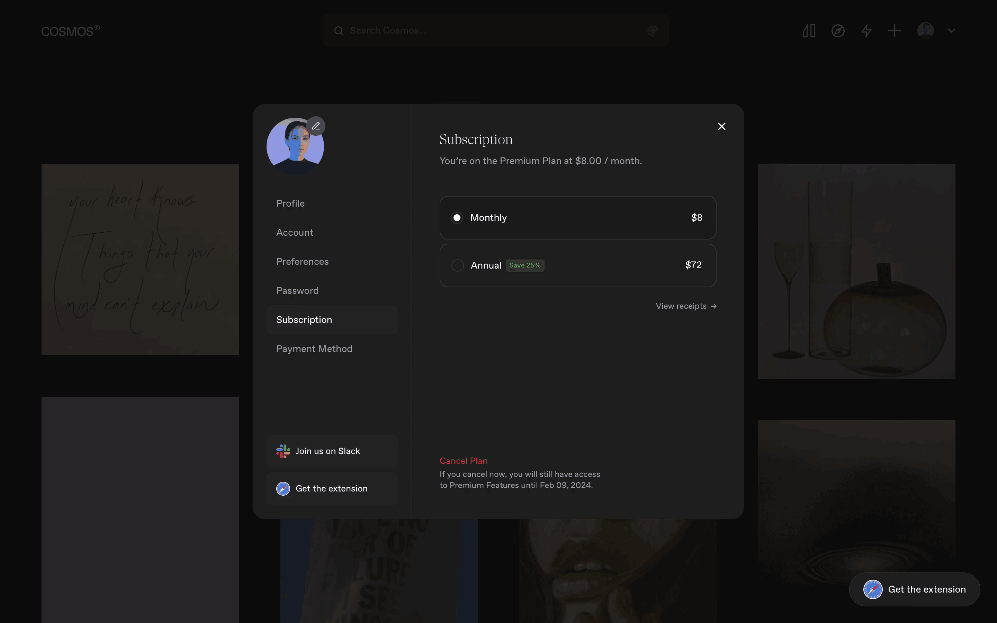Viewport: 997px width, 623px height.
Task: Open View receipts link
Action: [x=686, y=306]
